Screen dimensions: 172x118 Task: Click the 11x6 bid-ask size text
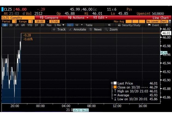tap(112, 9)
